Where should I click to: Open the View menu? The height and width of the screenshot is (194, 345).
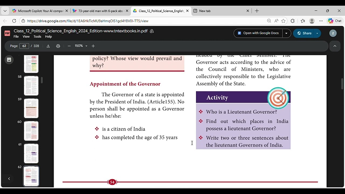coord(26,37)
